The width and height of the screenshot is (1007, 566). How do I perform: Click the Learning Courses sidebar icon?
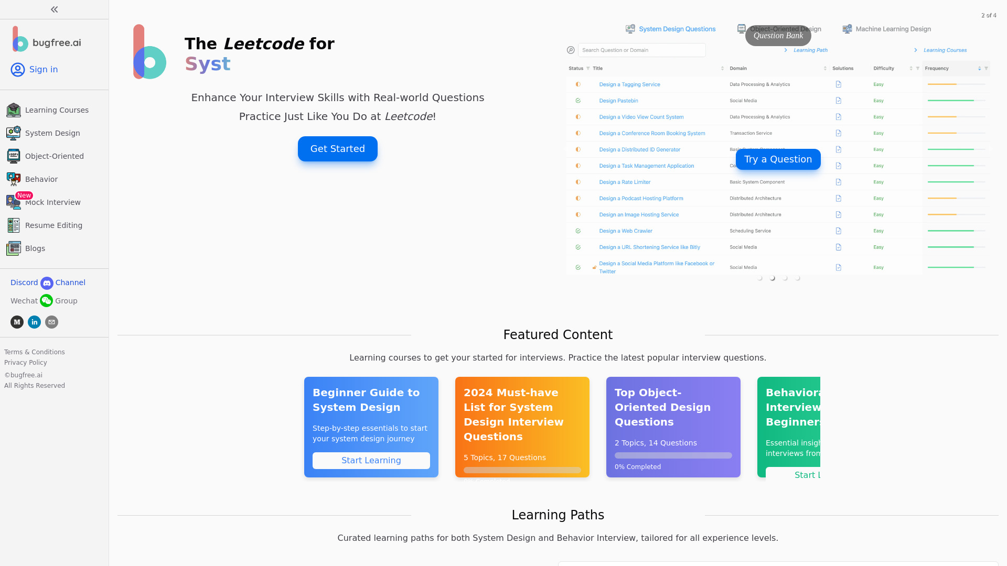click(x=14, y=110)
